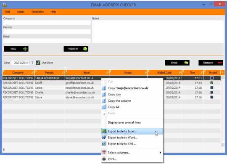This screenshot has width=227, height=164.
Task: Toggle Invalid checkbox for Tanja Windhorst row
Action: tap(211, 78)
